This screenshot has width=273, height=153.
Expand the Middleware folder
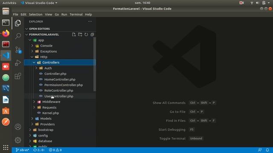tap(34, 102)
